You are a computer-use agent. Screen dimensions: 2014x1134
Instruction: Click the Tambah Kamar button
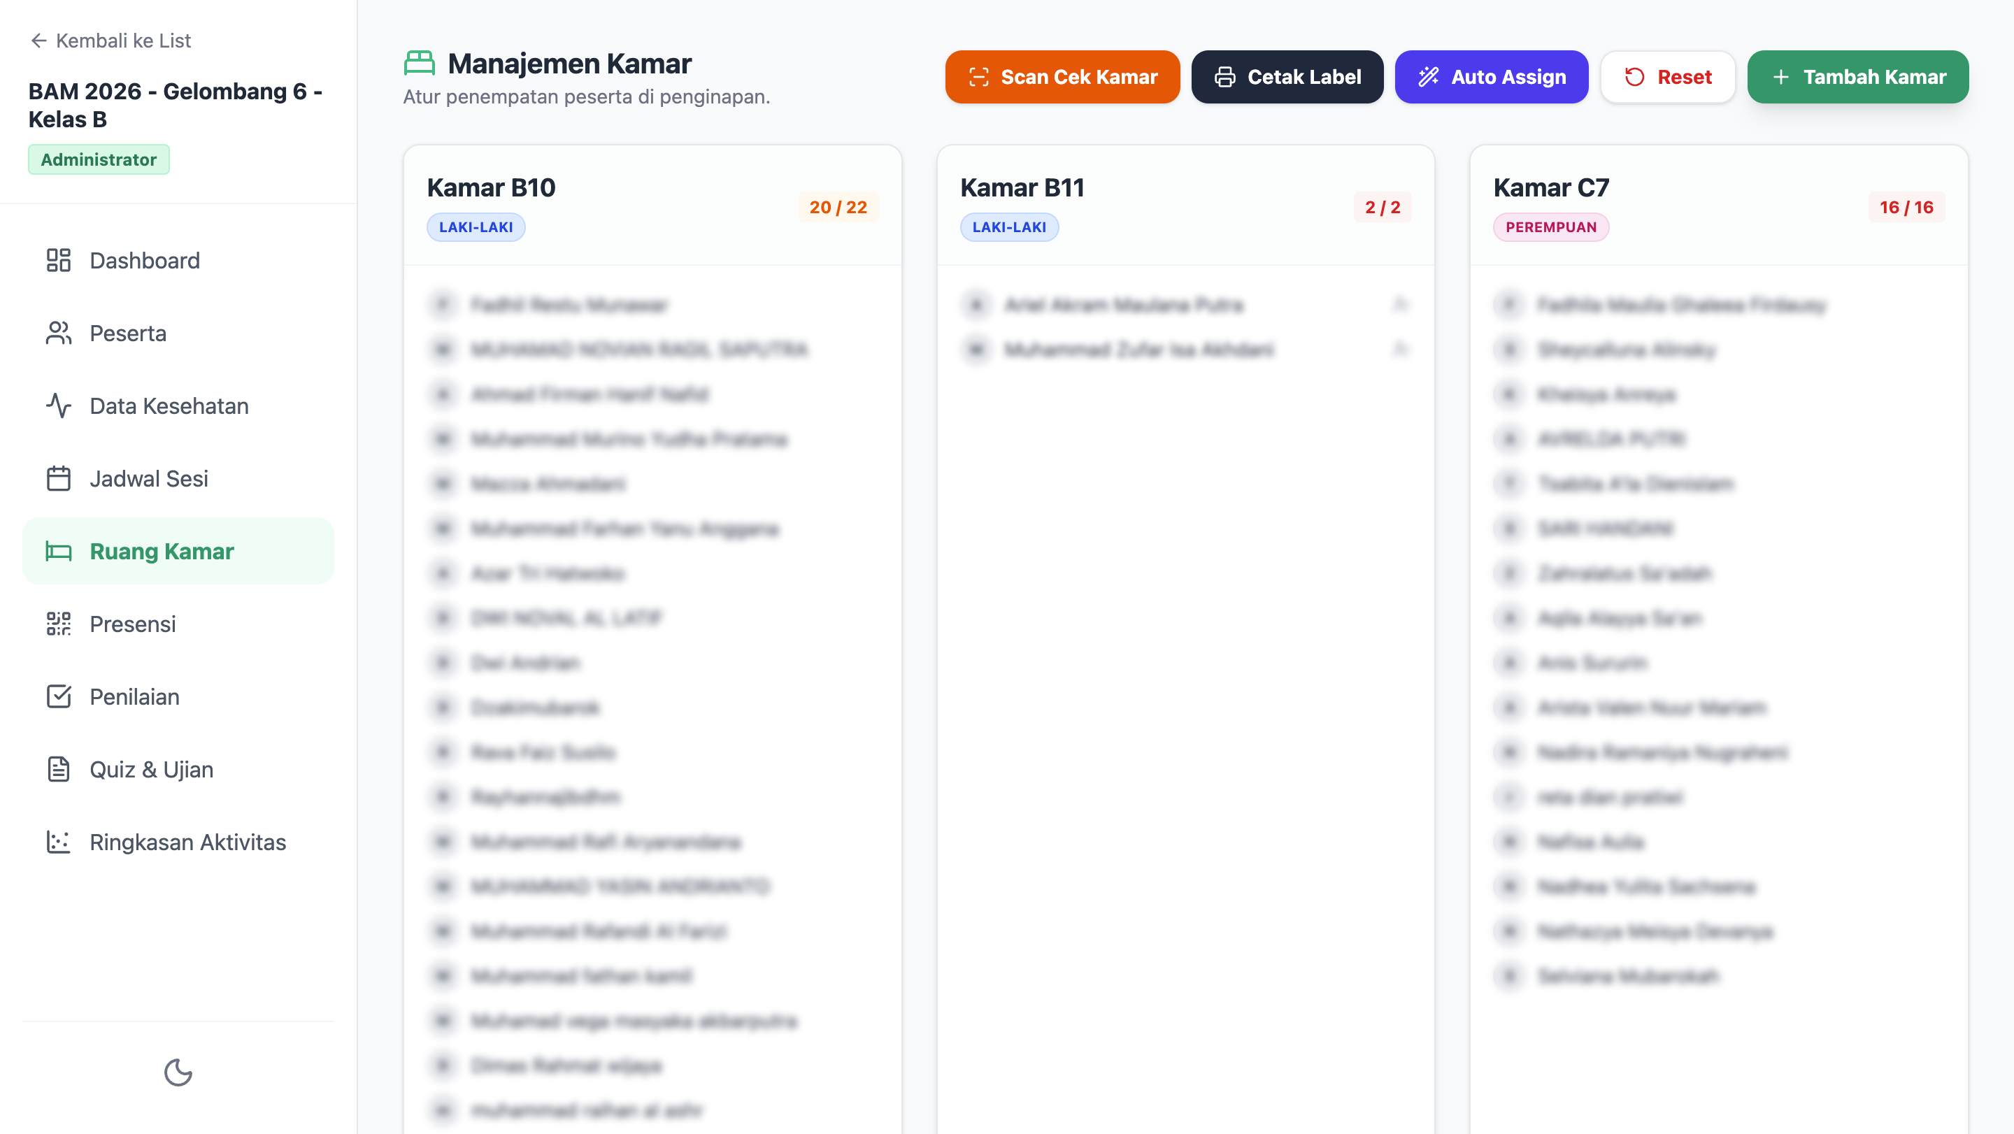coord(1859,77)
